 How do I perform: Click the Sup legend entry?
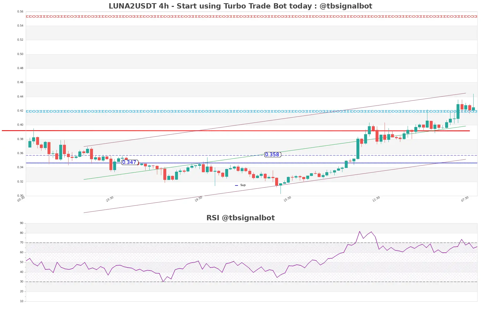tap(240, 185)
